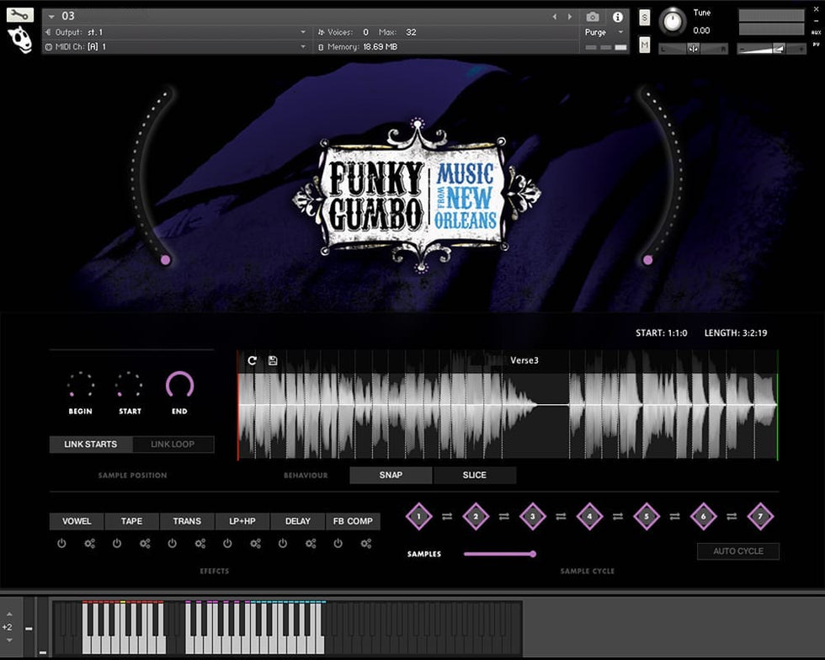Select sample slot diamond number 3

(533, 516)
